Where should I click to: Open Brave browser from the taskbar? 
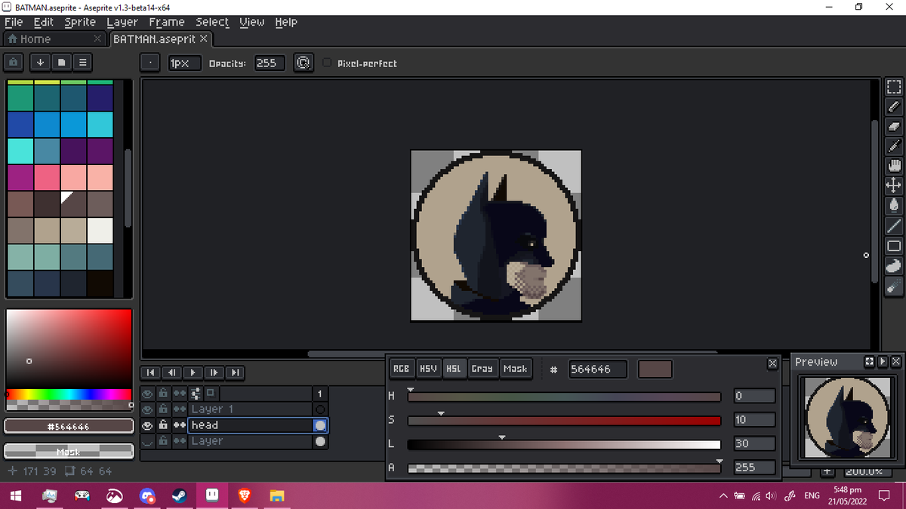coord(244,496)
